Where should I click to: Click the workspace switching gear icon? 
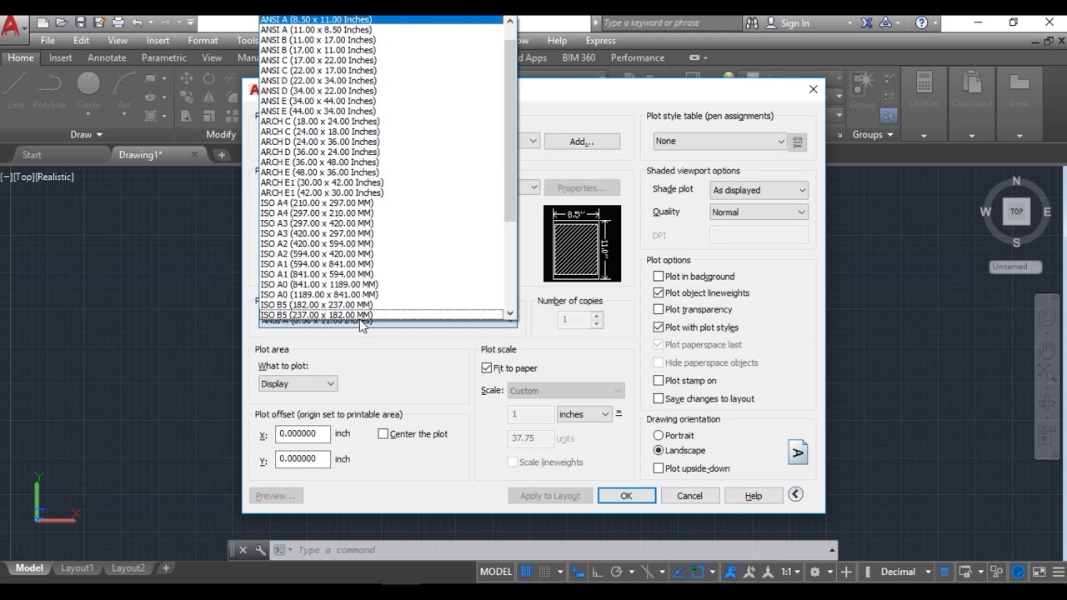pos(815,572)
